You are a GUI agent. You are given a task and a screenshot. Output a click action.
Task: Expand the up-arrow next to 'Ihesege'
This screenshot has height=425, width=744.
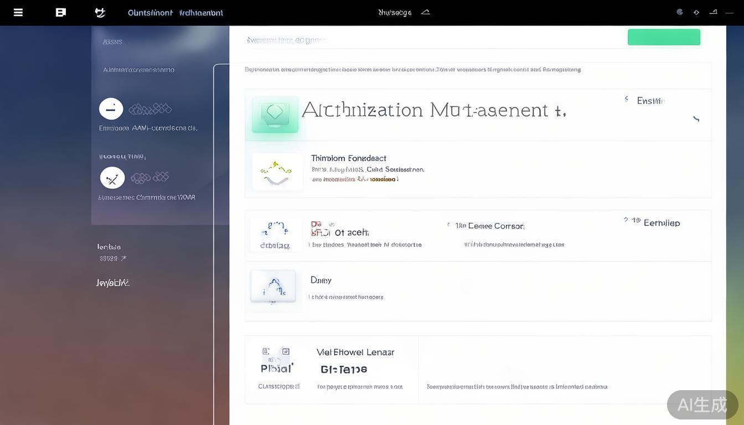425,12
